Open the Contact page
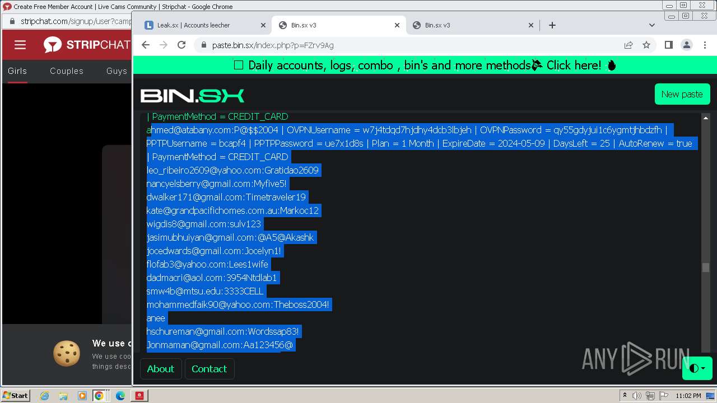Image resolution: width=717 pixels, height=403 pixels. (209, 369)
